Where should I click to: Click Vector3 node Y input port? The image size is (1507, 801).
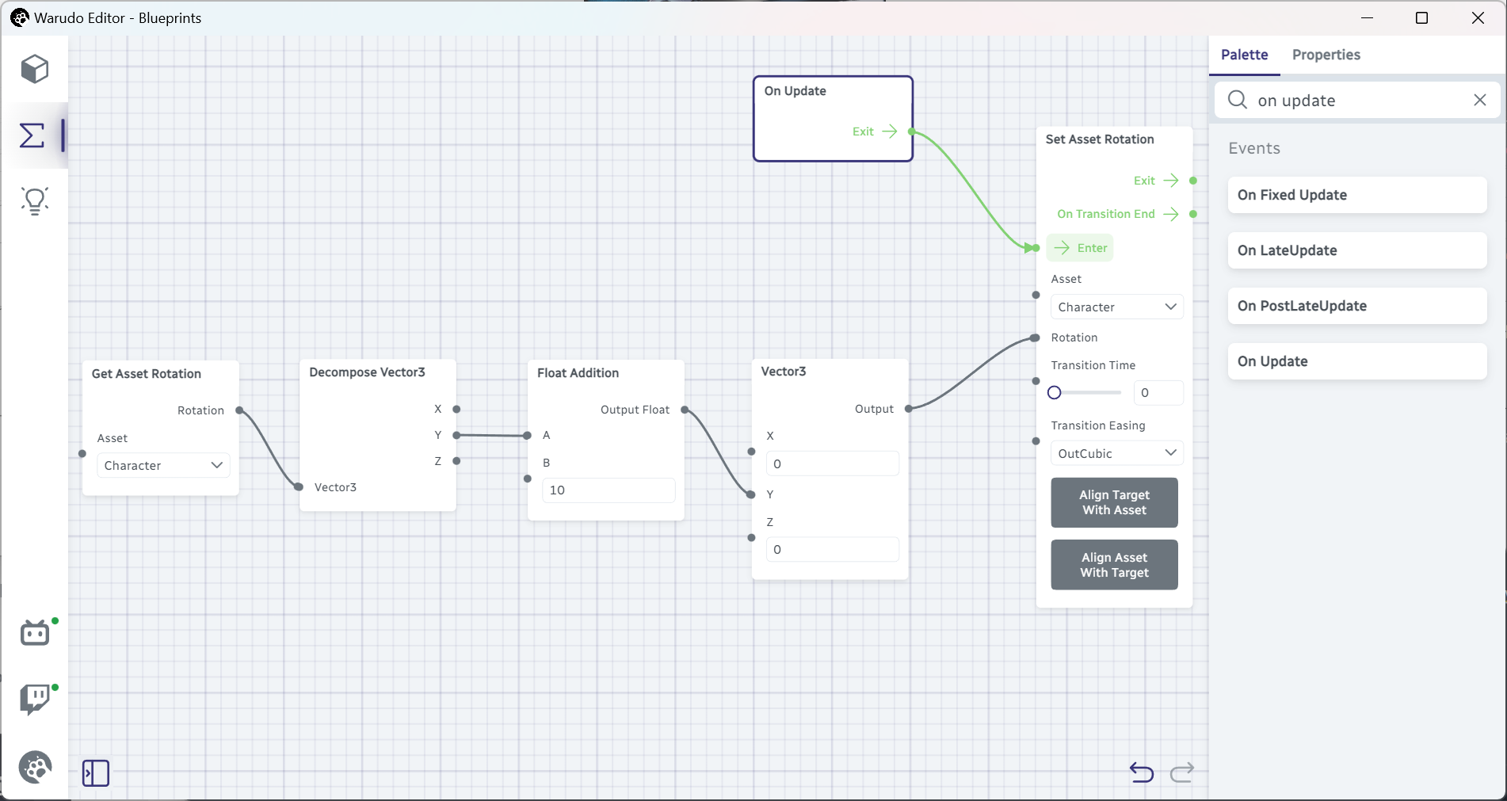tap(751, 494)
